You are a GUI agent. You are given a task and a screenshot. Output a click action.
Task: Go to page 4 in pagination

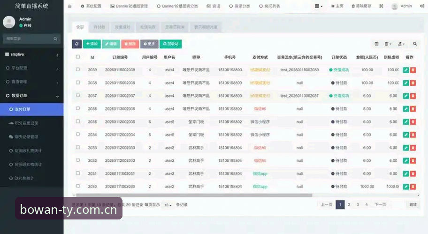367,204
